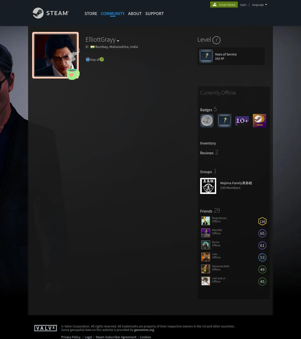The height and width of the screenshot is (339, 301).
Task: Click the level 53 friend badge
Action: click(x=262, y=257)
